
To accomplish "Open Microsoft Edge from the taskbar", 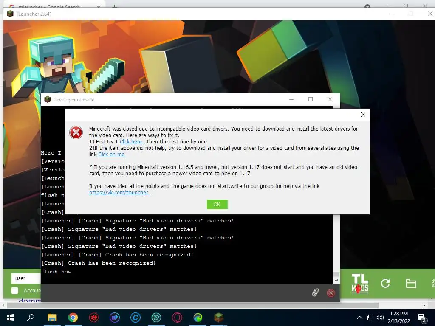I will 198,317.
